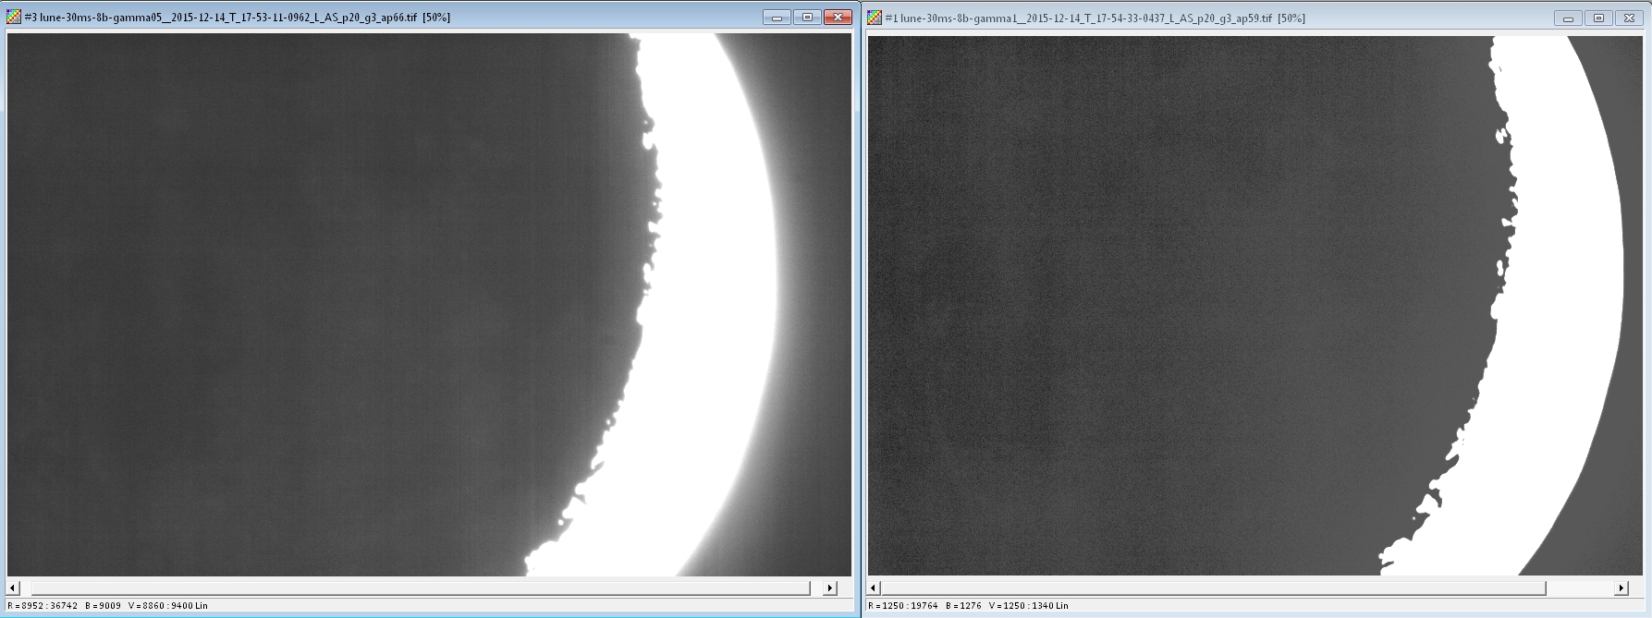Close the #3 gamma05 image window
Viewport: 1652px width, 618px height.
point(838,18)
